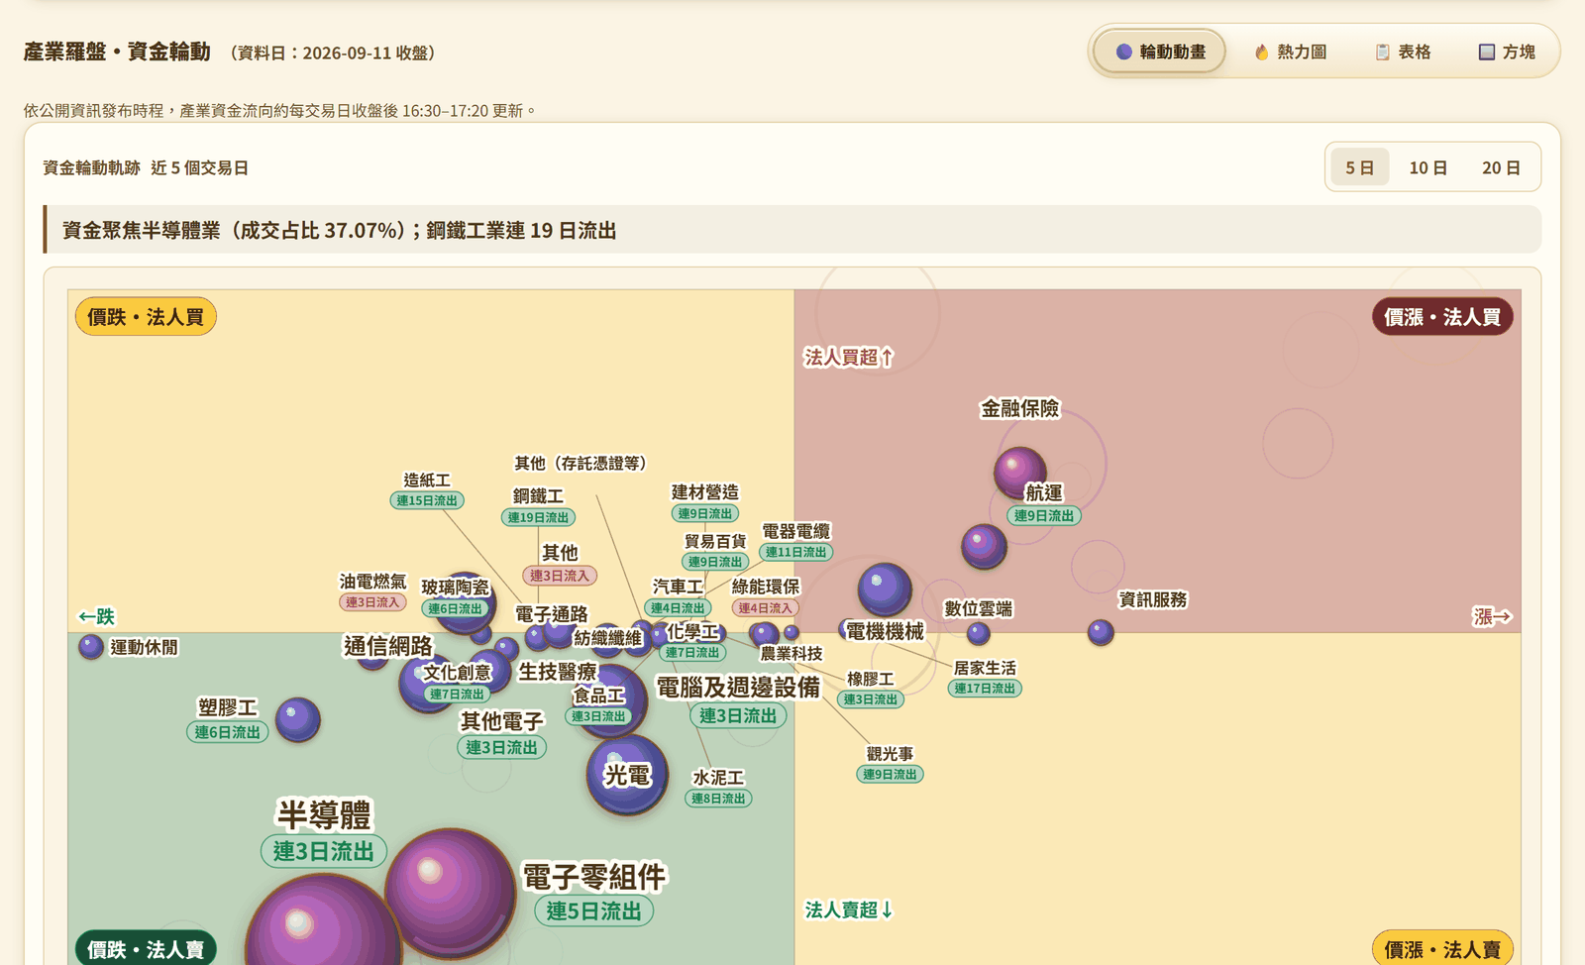Click the 油電燃氣 label
1585x965 pixels.
pos(372,582)
